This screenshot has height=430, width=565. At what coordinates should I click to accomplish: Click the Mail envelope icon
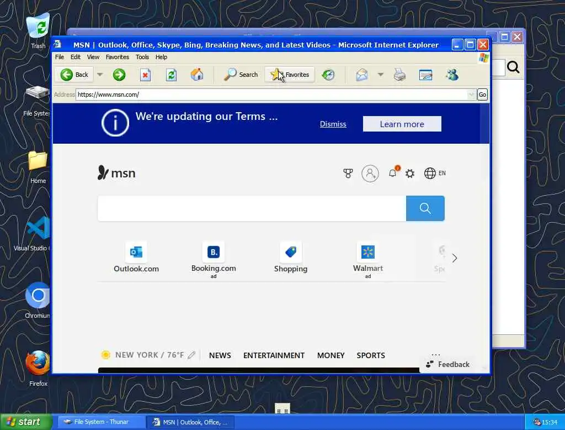[362, 75]
